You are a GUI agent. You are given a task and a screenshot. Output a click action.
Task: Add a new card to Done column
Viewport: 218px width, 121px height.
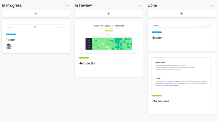click(x=181, y=14)
